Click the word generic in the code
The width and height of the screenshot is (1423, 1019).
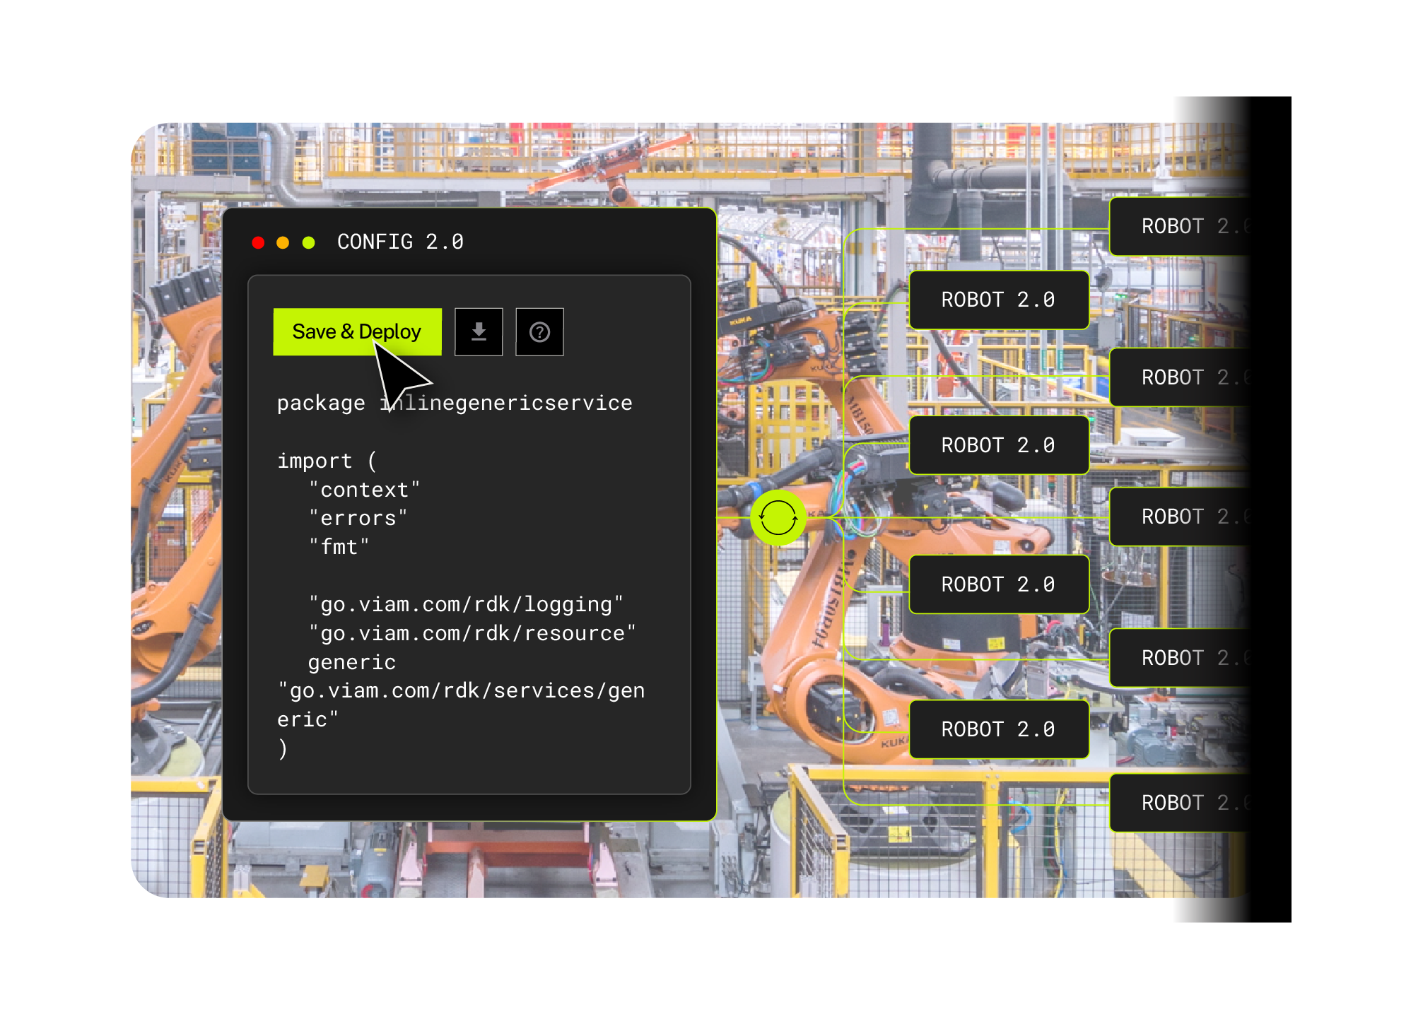click(351, 662)
